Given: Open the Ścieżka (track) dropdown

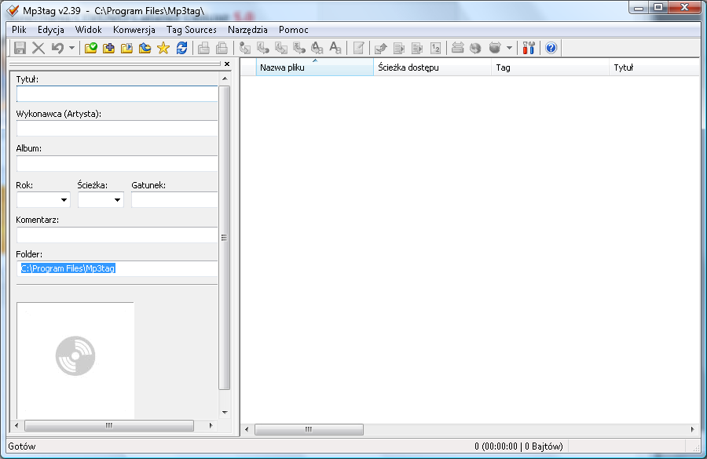Looking at the screenshot, I should (x=117, y=200).
